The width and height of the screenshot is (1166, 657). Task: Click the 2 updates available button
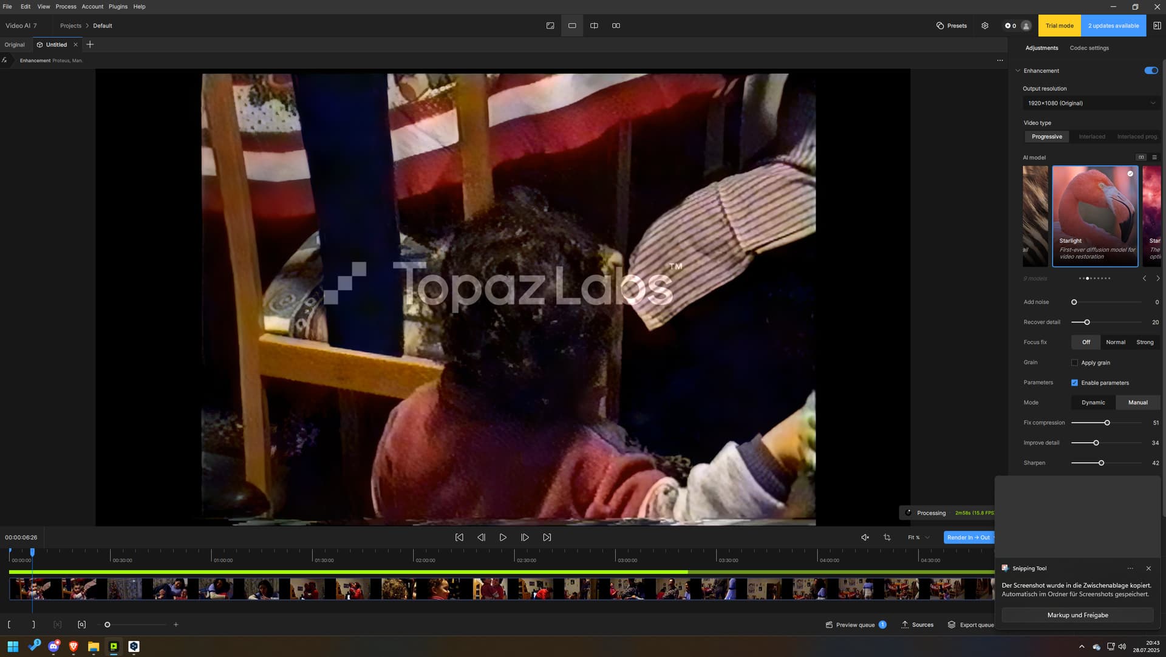pyautogui.click(x=1113, y=26)
